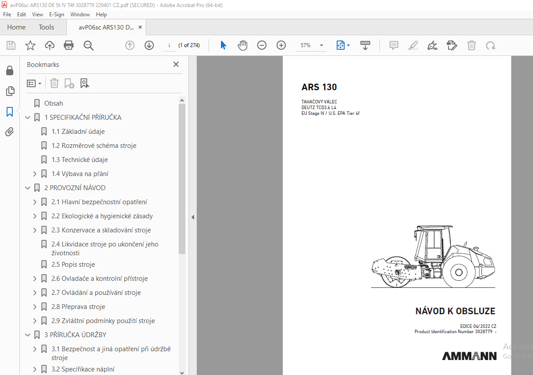Open bookmark 1.2 Rozměrové schéma stroje
Viewport: 533px width, 375px height.
click(x=94, y=146)
